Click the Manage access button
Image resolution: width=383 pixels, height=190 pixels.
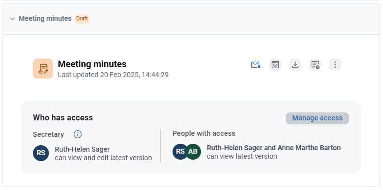coord(317,118)
